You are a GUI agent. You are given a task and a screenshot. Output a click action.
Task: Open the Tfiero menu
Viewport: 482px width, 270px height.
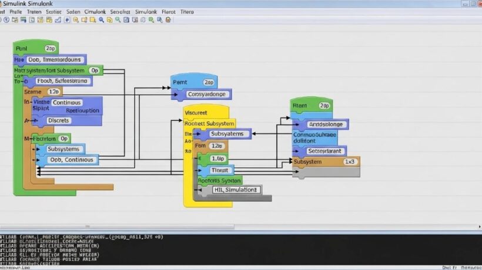(187, 12)
